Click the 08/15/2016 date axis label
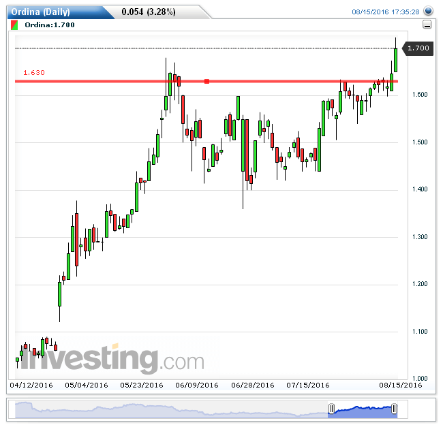Image resolution: width=443 pixels, height=427 pixels. pos(401,385)
